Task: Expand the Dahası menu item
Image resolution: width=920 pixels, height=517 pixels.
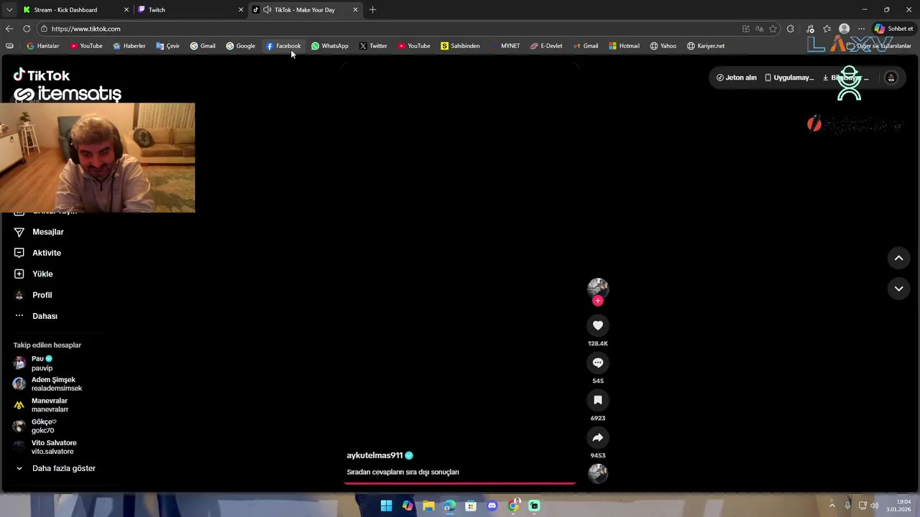Action: pyautogui.click(x=36, y=316)
